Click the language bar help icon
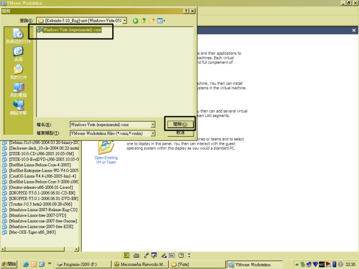This screenshot has height=269, width=359. pos(181,255)
